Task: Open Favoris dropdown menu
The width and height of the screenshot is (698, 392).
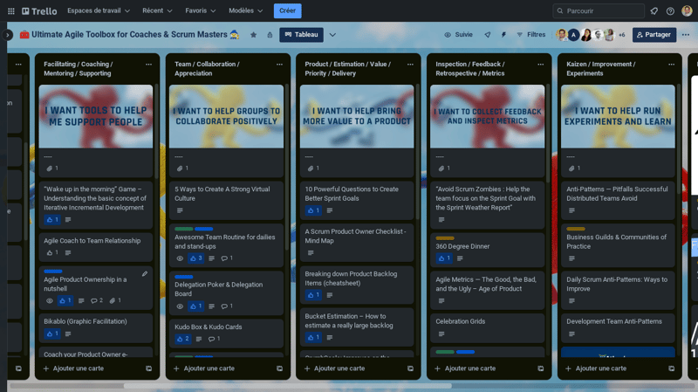Action: tap(201, 10)
